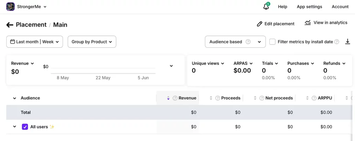Collapse the All users row chevron
The image size is (355, 141).
[x=15, y=127]
